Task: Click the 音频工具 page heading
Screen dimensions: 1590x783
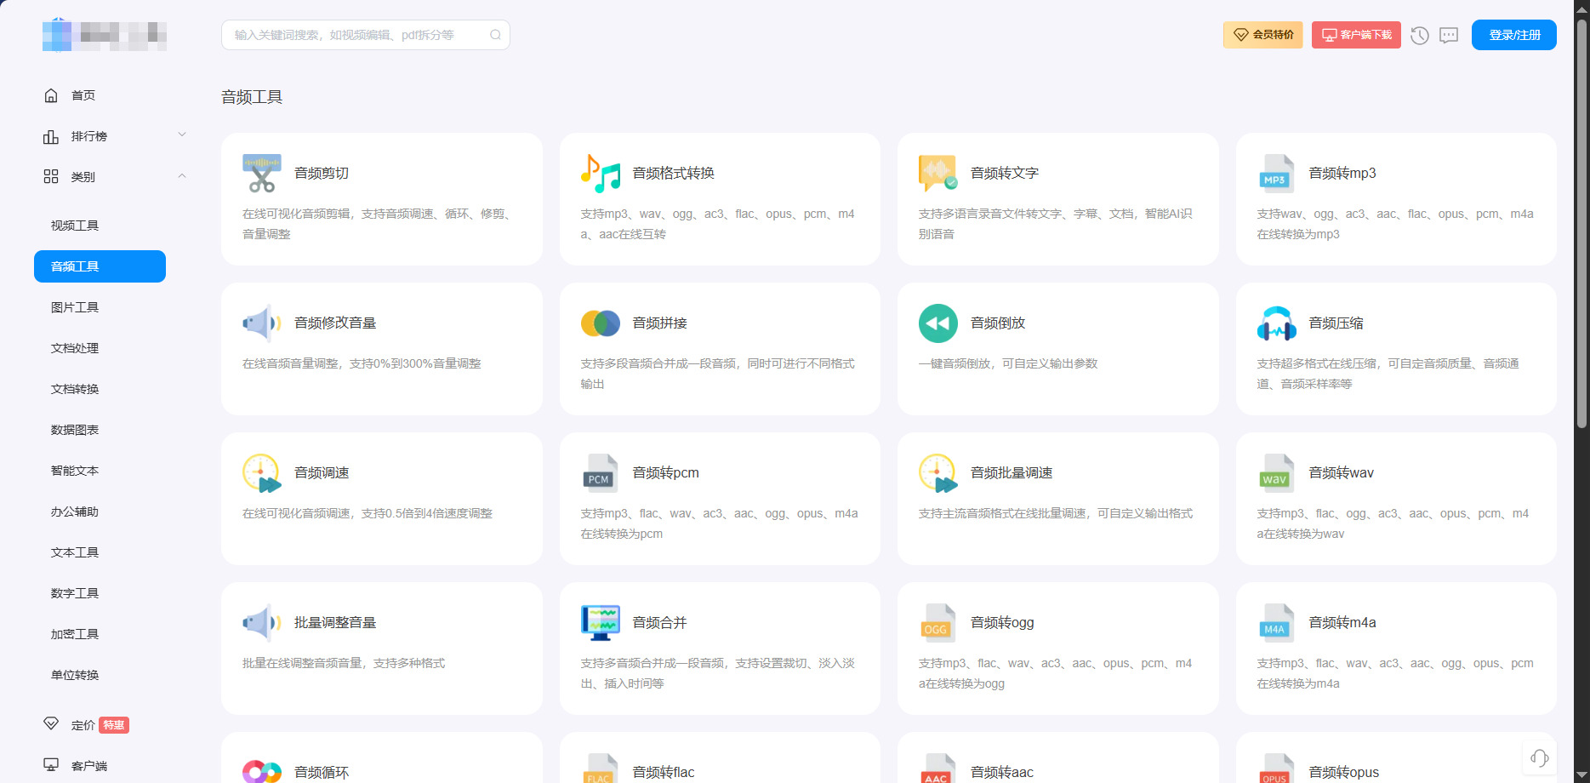Action: pyautogui.click(x=252, y=97)
